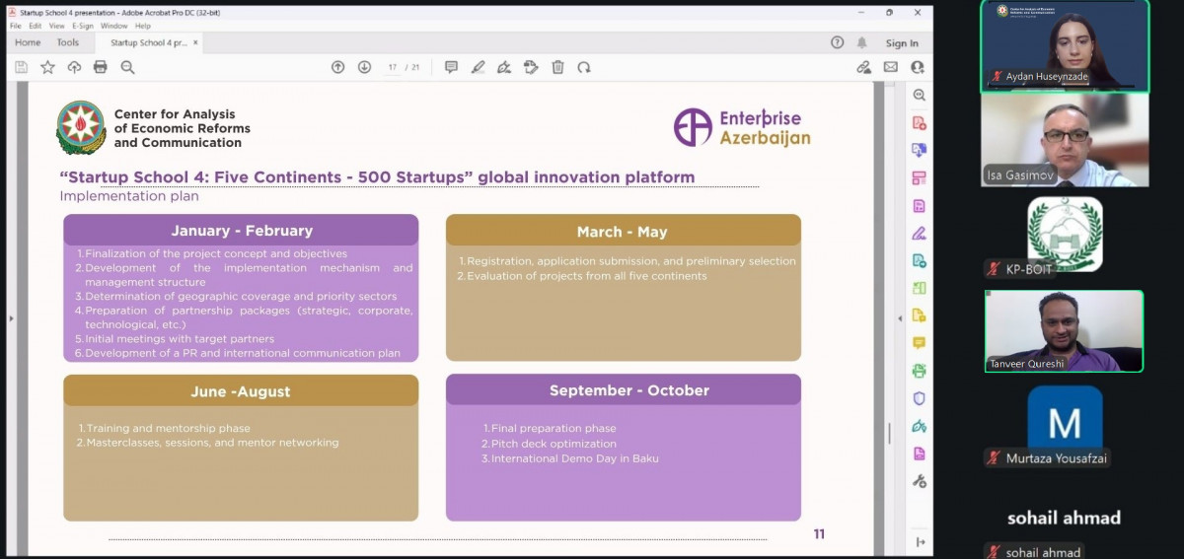The width and height of the screenshot is (1184, 559).
Task: Open the yellow speech bubble Comment tool in the right pane
Action: tap(919, 343)
